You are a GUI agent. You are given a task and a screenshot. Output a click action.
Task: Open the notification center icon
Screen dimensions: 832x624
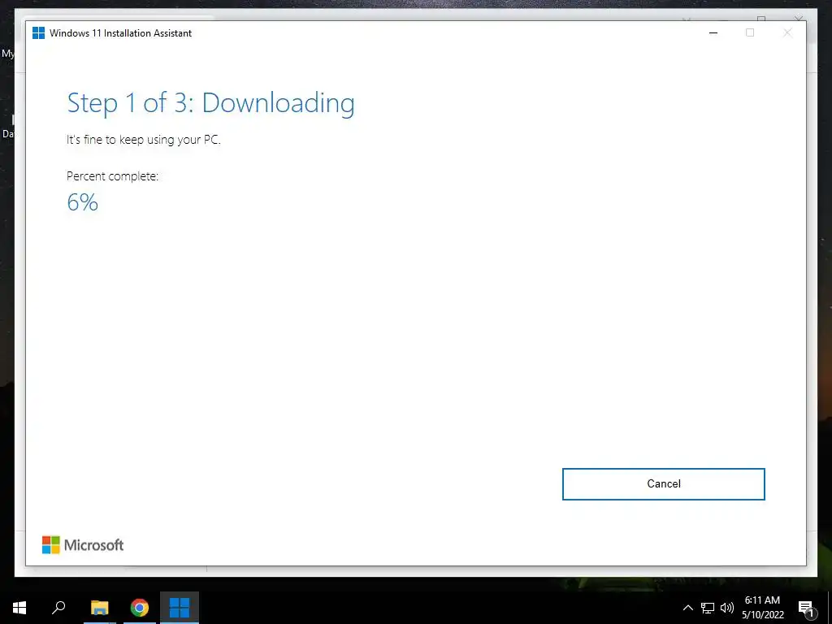point(807,609)
